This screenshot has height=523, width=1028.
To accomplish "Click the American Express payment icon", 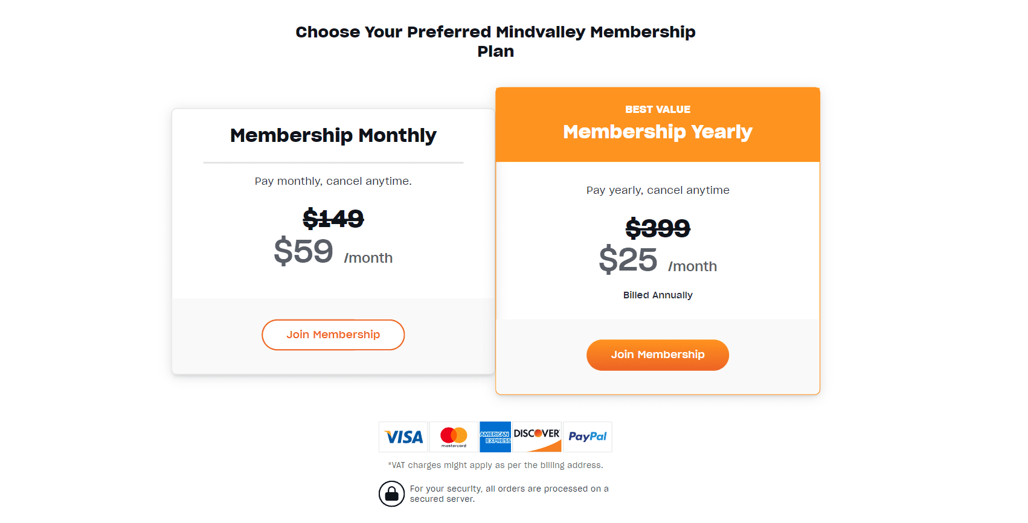I will point(495,437).
